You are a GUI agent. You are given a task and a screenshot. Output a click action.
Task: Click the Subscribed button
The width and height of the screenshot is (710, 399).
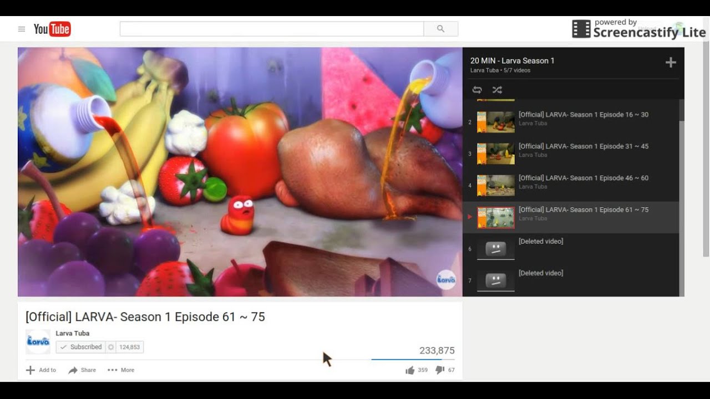click(80, 347)
